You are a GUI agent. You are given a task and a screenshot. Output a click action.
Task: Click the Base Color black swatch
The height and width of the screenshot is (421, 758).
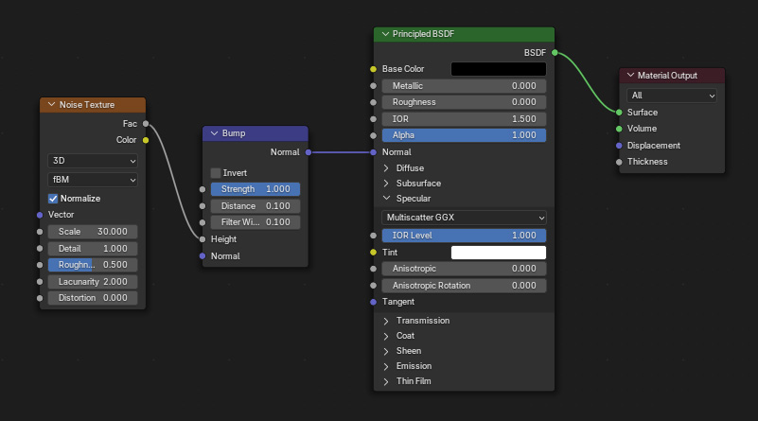(x=499, y=69)
